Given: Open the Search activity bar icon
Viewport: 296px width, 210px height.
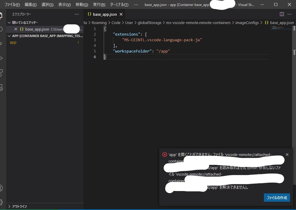Looking at the screenshot, I should (1, 29).
